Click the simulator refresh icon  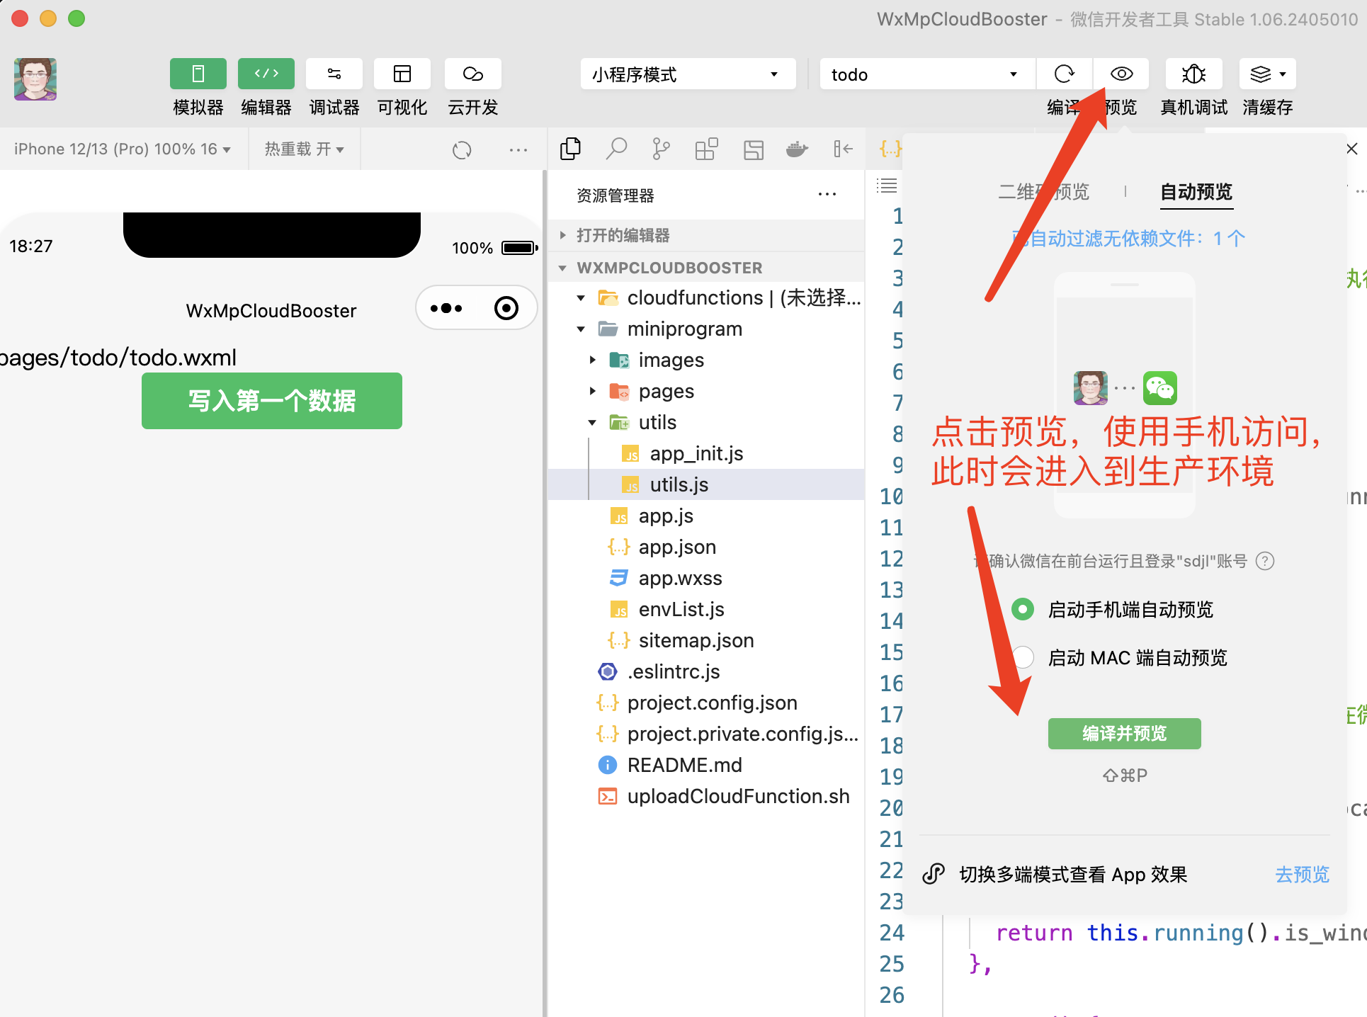(462, 149)
